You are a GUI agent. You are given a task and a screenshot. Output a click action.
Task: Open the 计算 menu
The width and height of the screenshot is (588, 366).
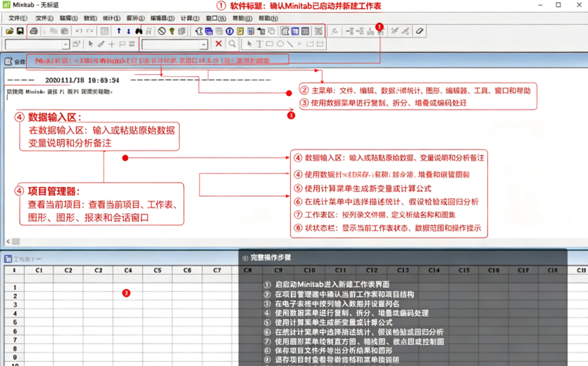pyautogui.click(x=189, y=18)
